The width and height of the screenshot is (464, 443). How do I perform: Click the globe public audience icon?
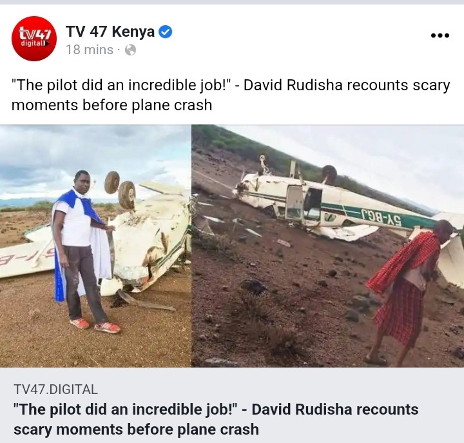pos(130,50)
